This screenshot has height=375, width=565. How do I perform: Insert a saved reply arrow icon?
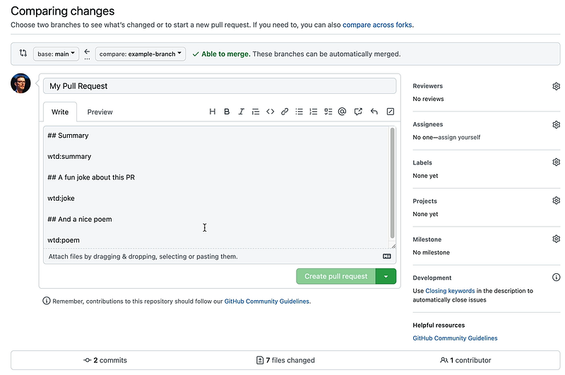pyautogui.click(x=374, y=112)
